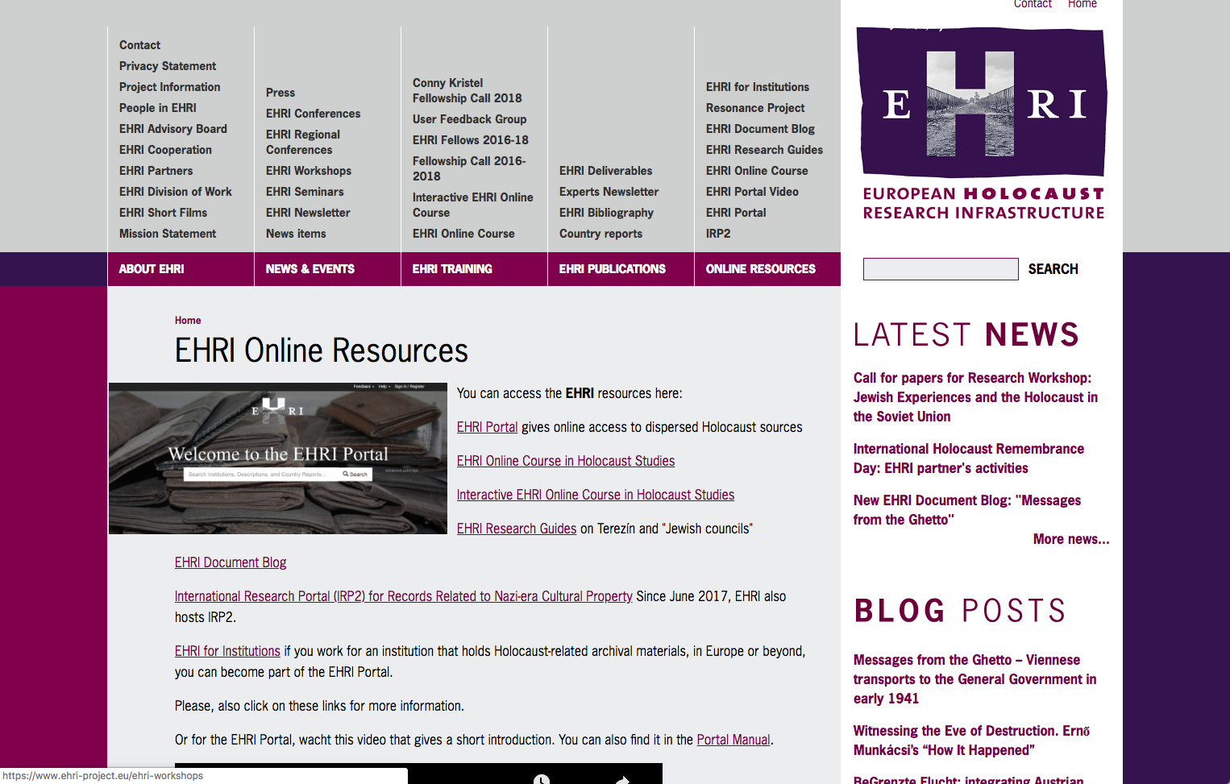
Task: Open Experts Newsletter link
Action: 609,192
